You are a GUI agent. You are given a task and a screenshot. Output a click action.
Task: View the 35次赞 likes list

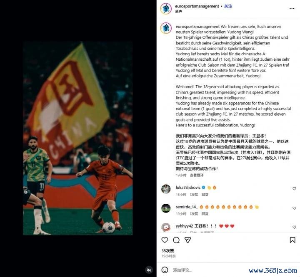coord(167,251)
